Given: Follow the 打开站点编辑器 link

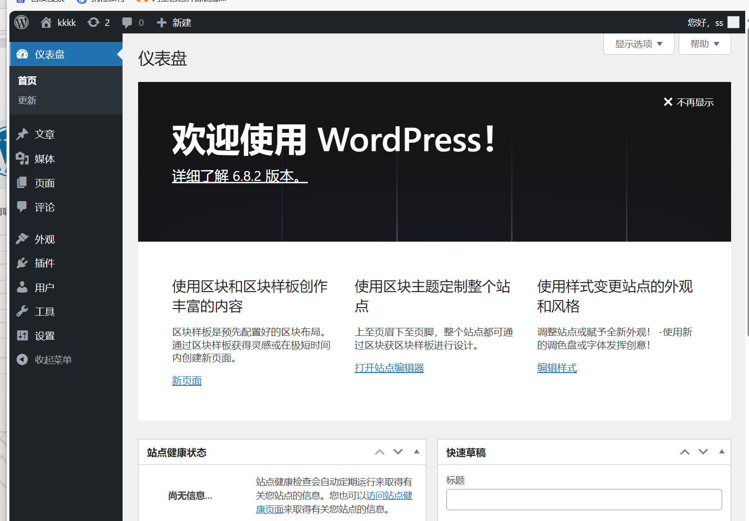Looking at the screenshot, I should pyautogui.click(x=389, y=368).
